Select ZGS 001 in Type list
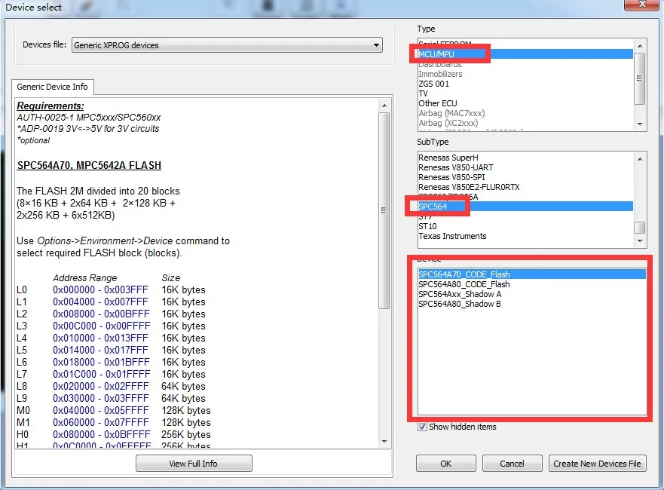 click(x=525, y=84)
